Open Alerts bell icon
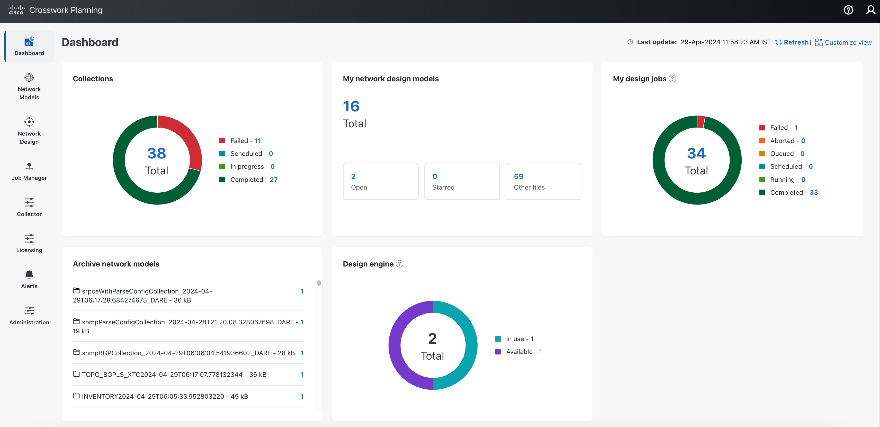This screenshot has height=427, width=880. click(x=29, y=275)
